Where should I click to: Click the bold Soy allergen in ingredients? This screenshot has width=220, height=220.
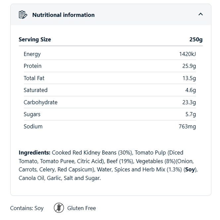coord(190,170)
